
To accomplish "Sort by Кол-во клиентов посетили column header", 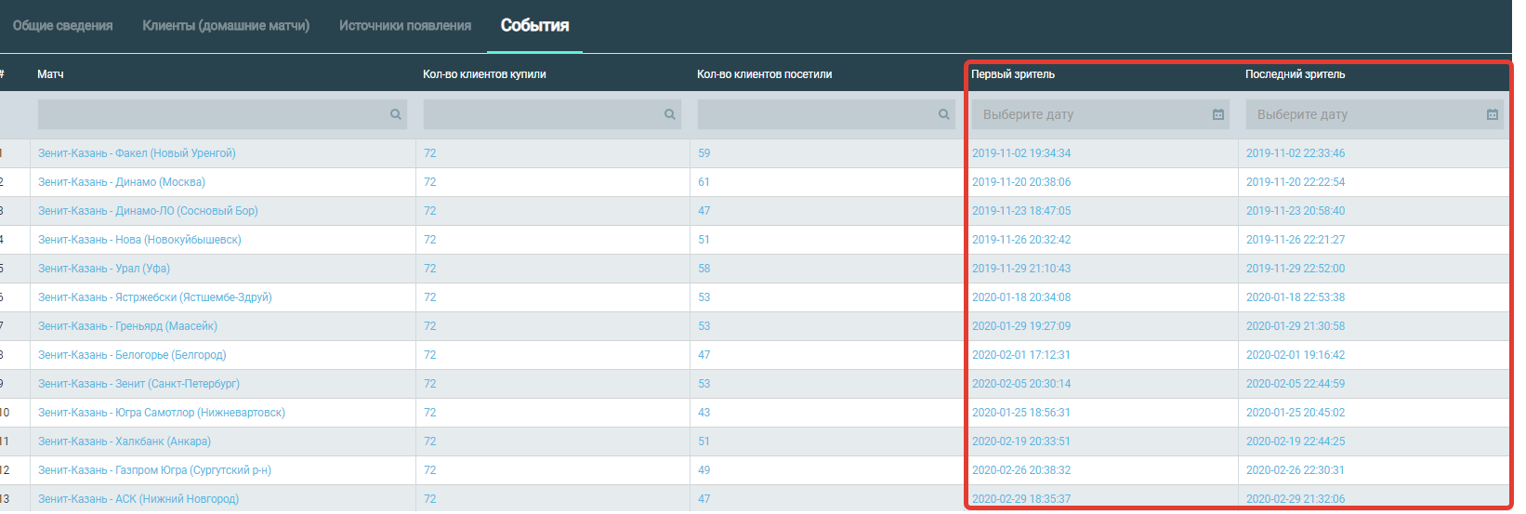I will point(764,74).
